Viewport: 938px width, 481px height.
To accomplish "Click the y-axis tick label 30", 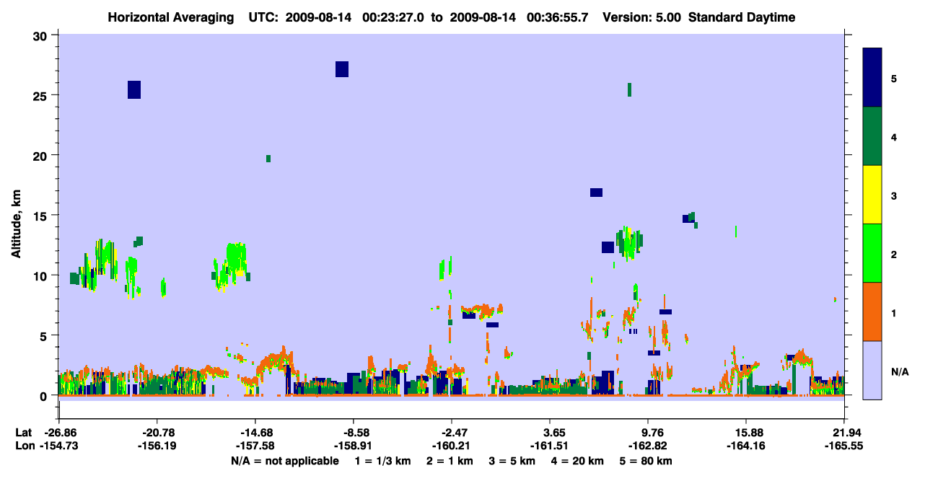I will [41, 36].
